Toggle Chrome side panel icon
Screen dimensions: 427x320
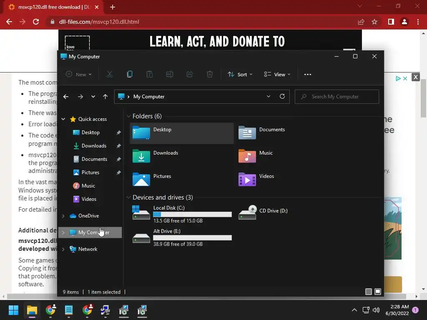391,22
